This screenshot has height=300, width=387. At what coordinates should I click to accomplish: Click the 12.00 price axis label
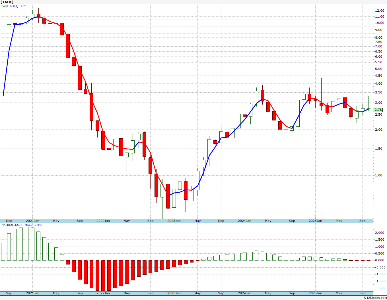coord(379,11)
